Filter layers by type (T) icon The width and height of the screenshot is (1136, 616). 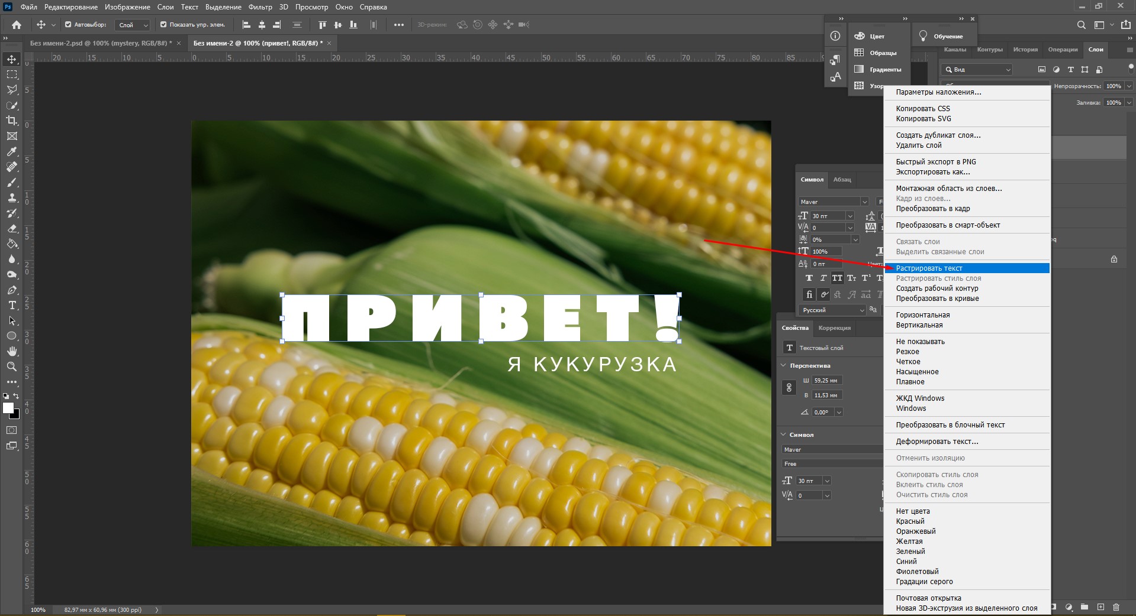(x=1070, y=70)
